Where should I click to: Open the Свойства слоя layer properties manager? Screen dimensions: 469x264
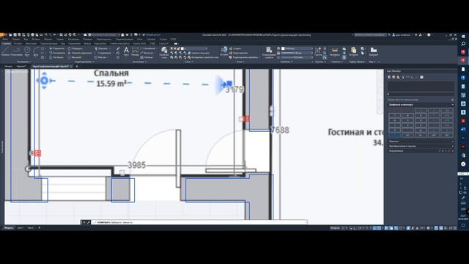tap(164, 52)
